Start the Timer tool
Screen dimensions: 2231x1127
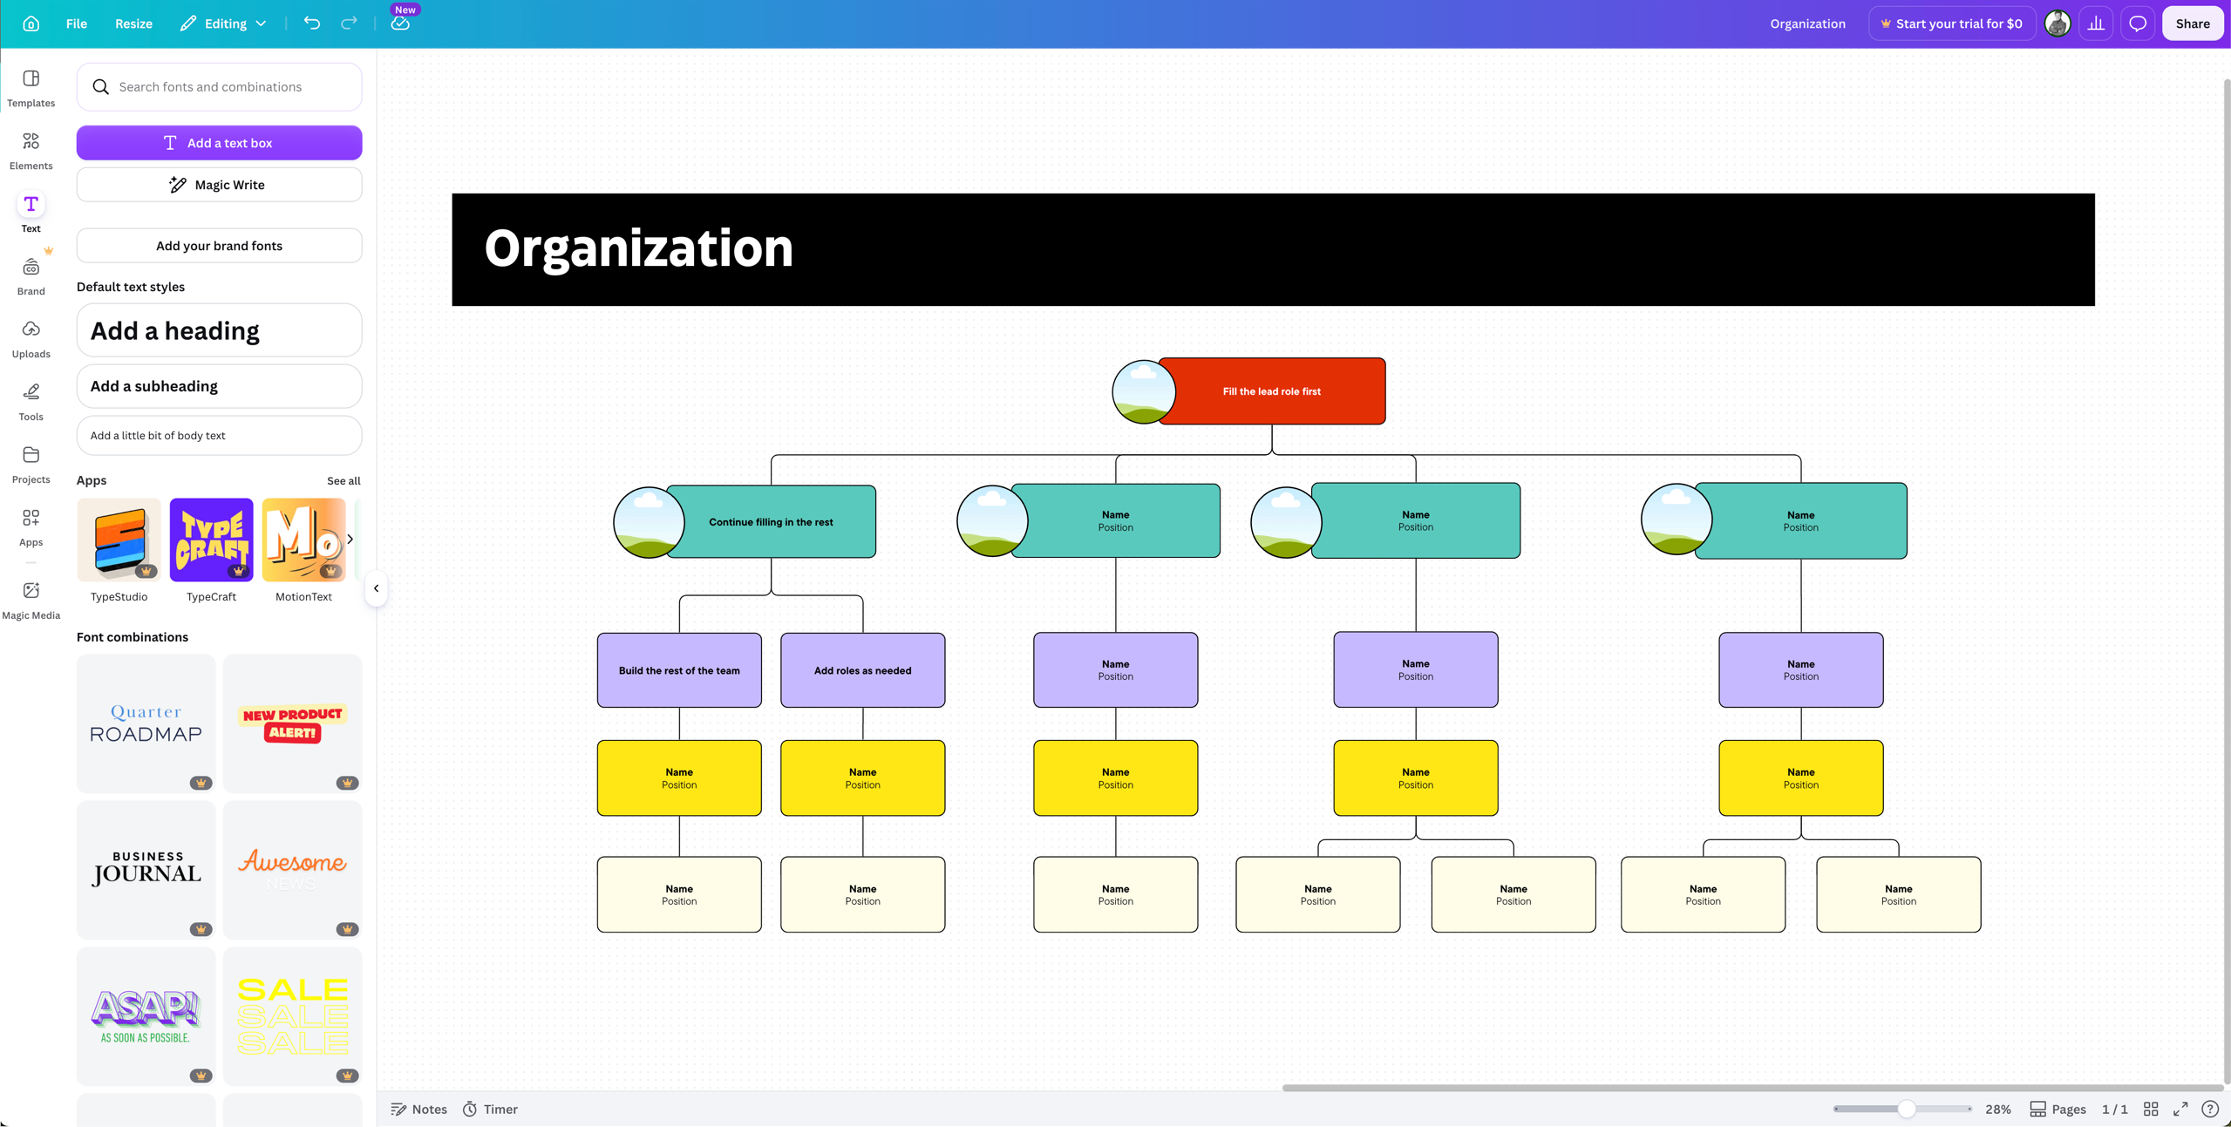coord(490,1109)
